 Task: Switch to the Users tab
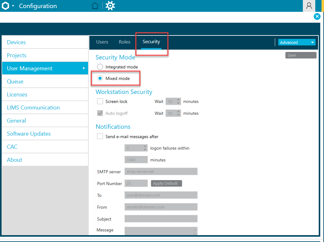[x=102, y=42]
